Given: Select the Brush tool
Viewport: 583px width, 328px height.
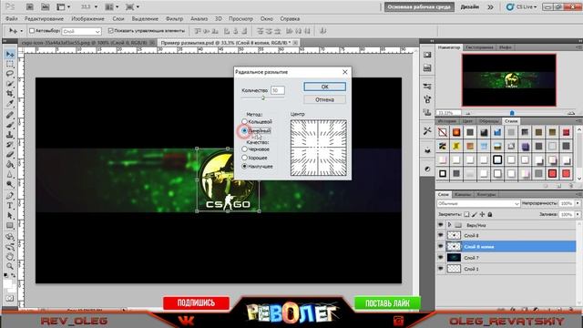Looking at the screenshot, I should pyautogui.click(x=10, y=125).
